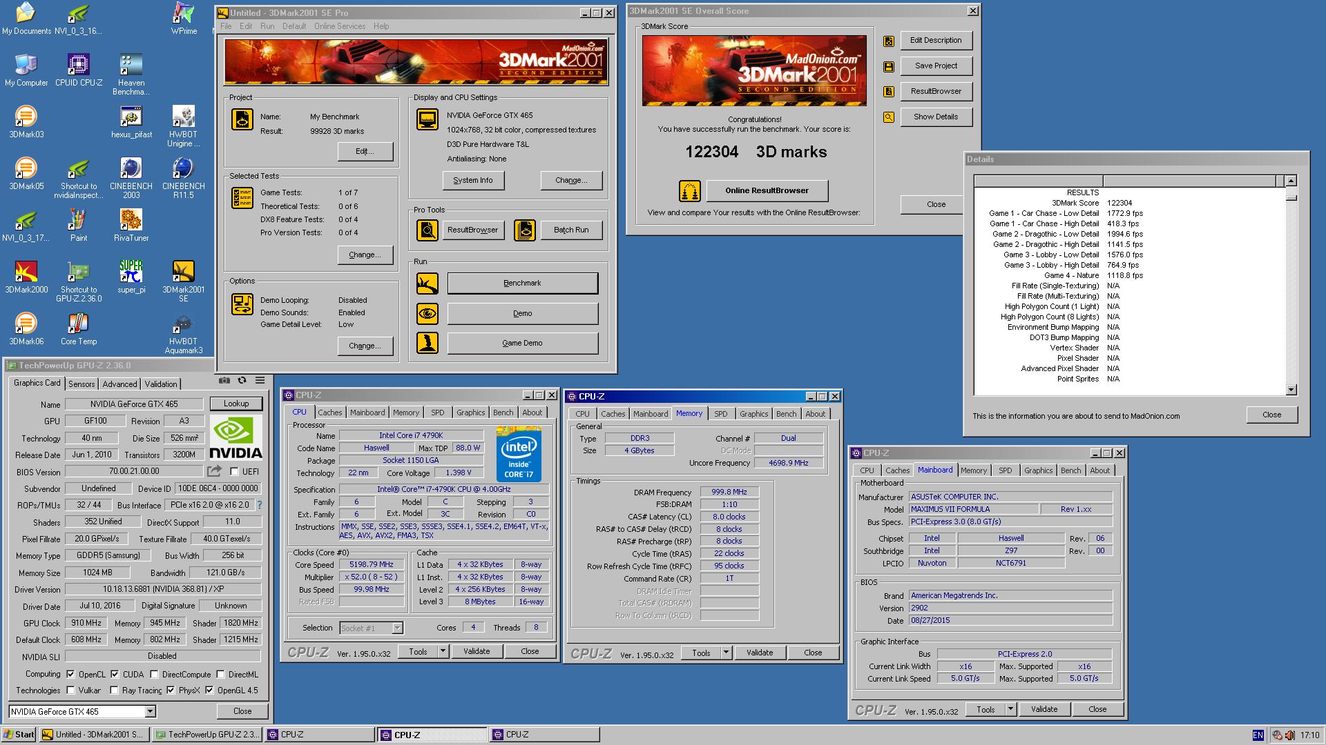Click the Save Project button
Viewport: 1326px width, 745px height.
(x=936, y=66)
